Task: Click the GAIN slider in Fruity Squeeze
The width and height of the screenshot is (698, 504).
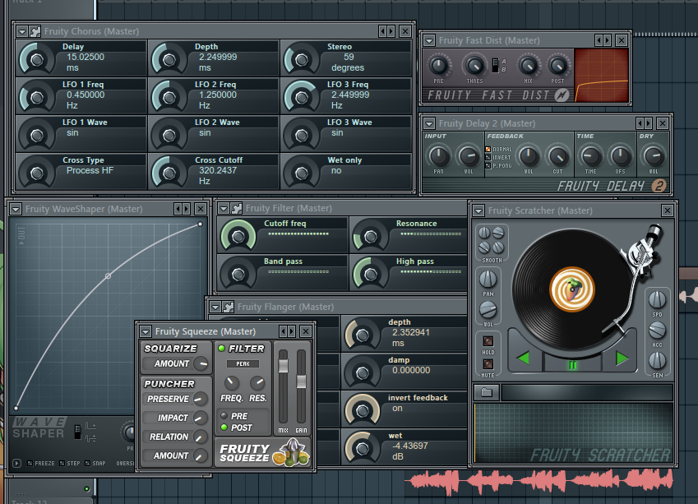Action: tap(302, 381)
